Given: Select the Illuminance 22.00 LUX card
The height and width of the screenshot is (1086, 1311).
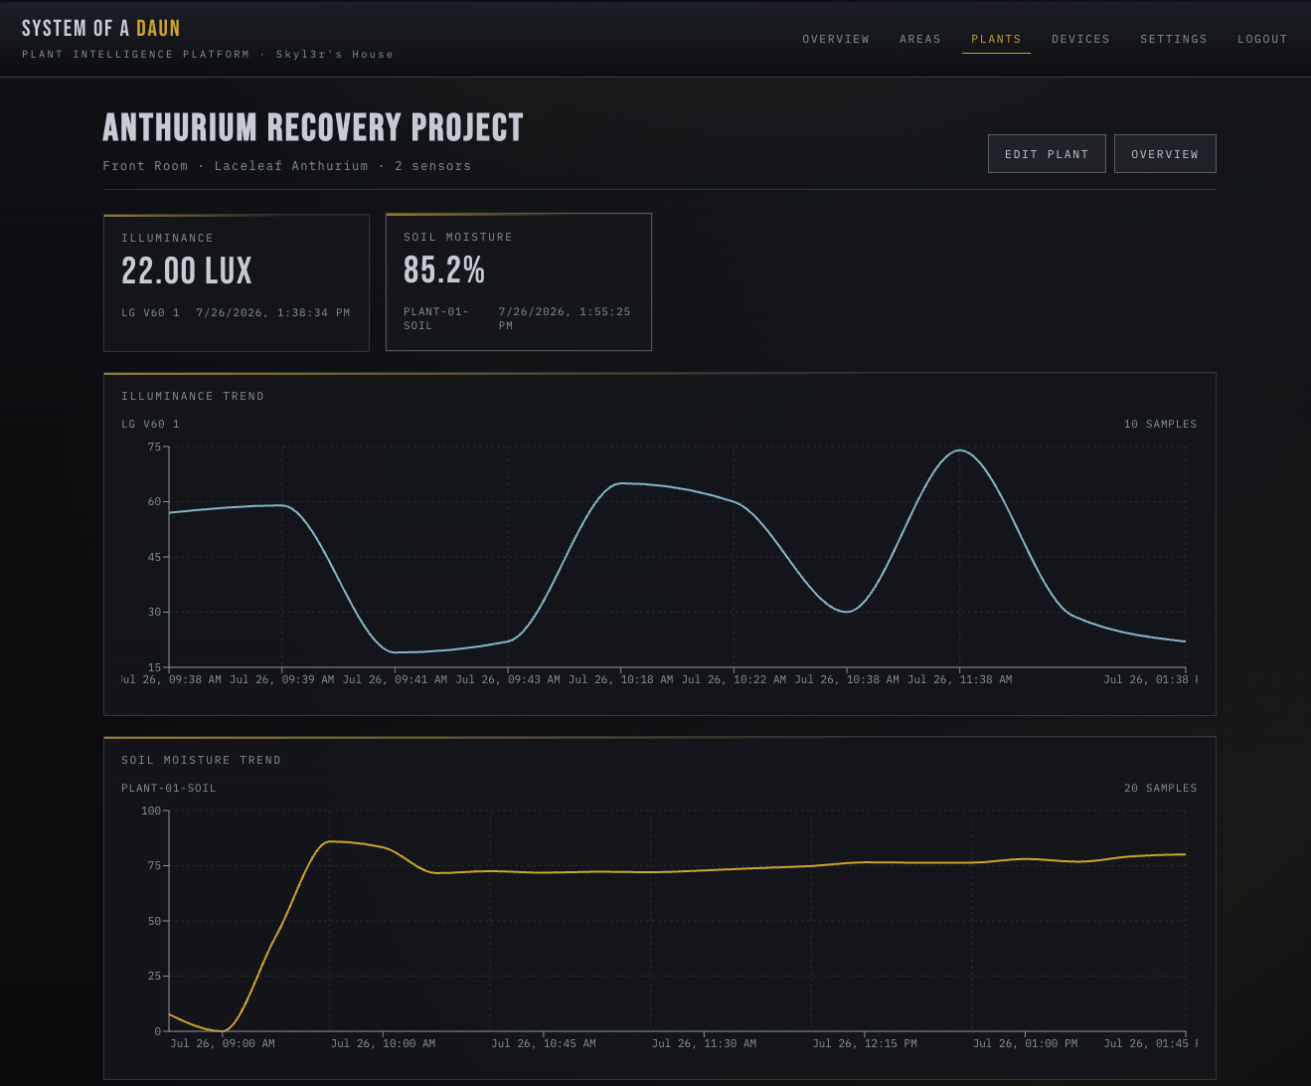Looking at the screenshot, I should click(x=237, y=282).
